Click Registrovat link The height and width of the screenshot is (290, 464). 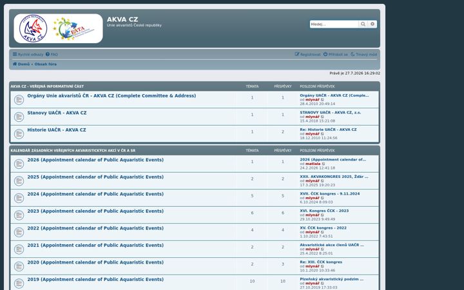coord(308,54)
